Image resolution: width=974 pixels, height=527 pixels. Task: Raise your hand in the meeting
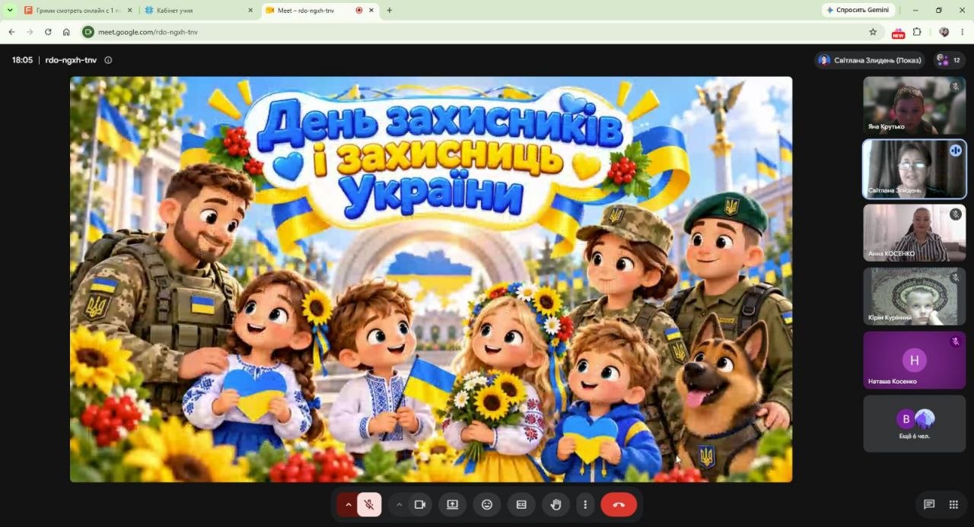point(555,504)
